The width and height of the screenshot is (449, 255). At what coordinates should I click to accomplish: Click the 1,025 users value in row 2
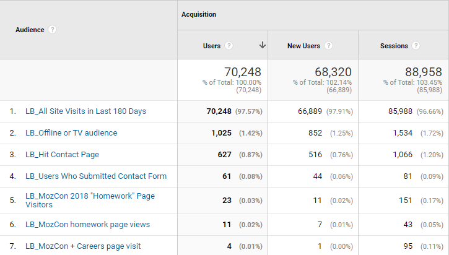(220, 133)
